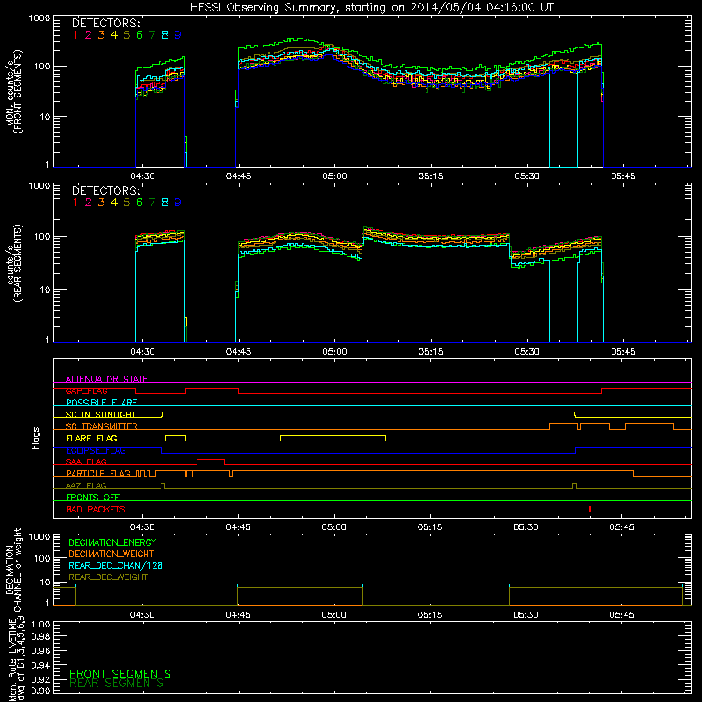Select the SC IN SUNLIGHT flag label
The width and height of the screenshot is (702, 702).
point(101,414)
